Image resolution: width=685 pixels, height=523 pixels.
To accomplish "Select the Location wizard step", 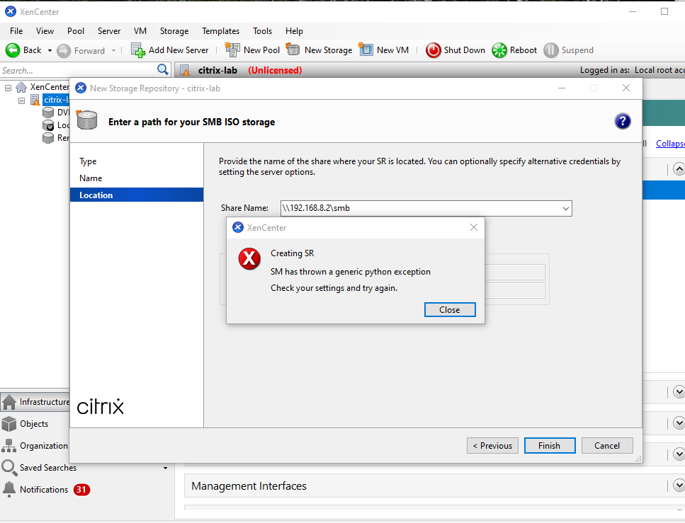I will [137, 195].
